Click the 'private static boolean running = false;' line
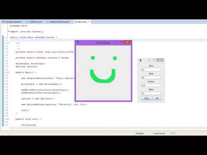 click(42, 58)
